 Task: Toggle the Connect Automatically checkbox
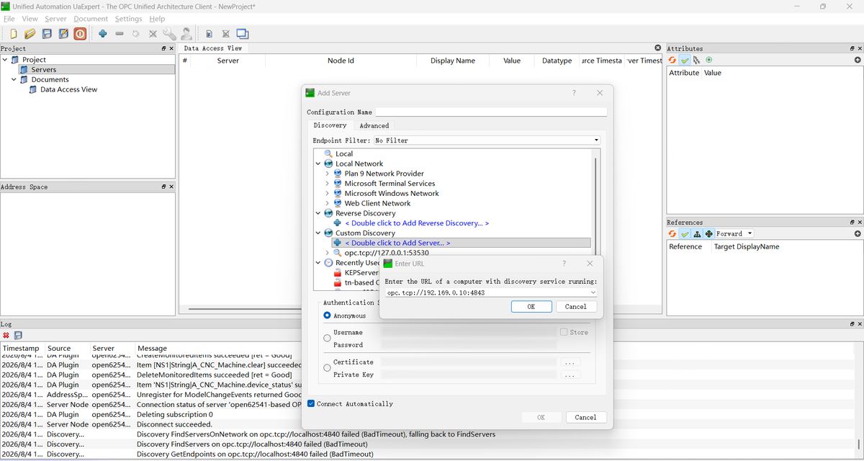pyautogui.click(x=311, y=404)
